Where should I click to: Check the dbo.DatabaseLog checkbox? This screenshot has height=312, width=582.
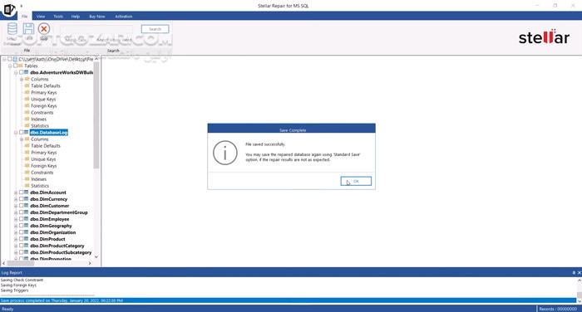21,132
